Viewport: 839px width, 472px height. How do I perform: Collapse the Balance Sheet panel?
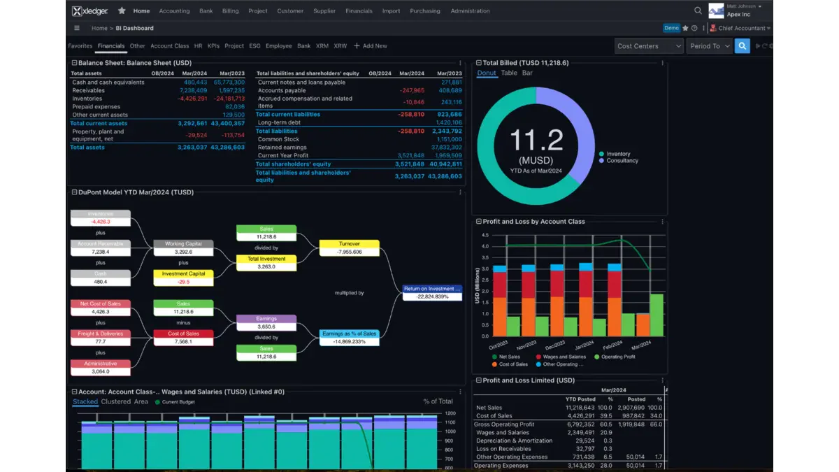74,63
